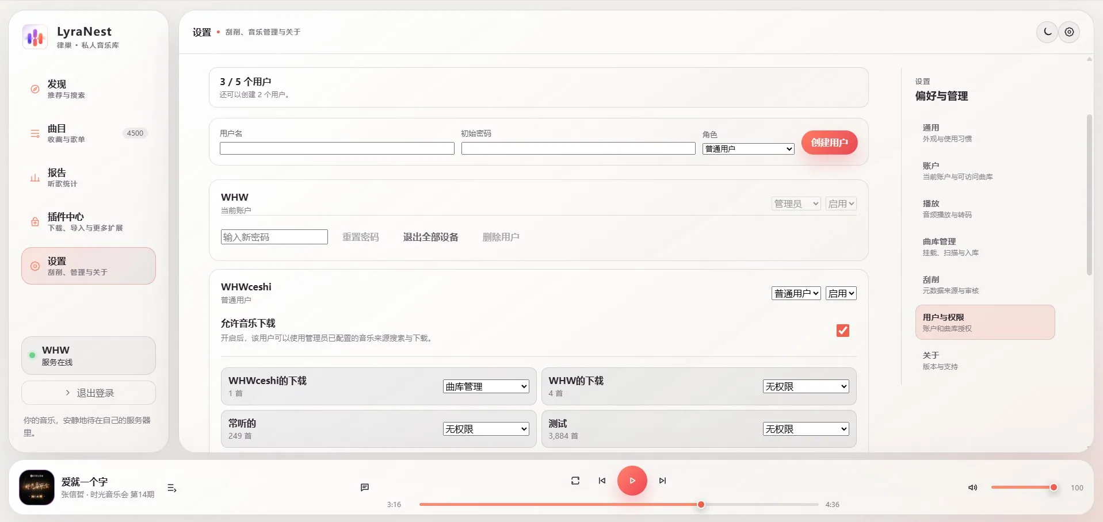
Task: Set 常听的 library permission dropdown
Action: click(x=486, y=429)
